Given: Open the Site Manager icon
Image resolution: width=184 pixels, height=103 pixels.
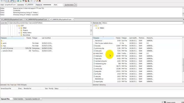Looking at the screenshot, I should 2,1.
